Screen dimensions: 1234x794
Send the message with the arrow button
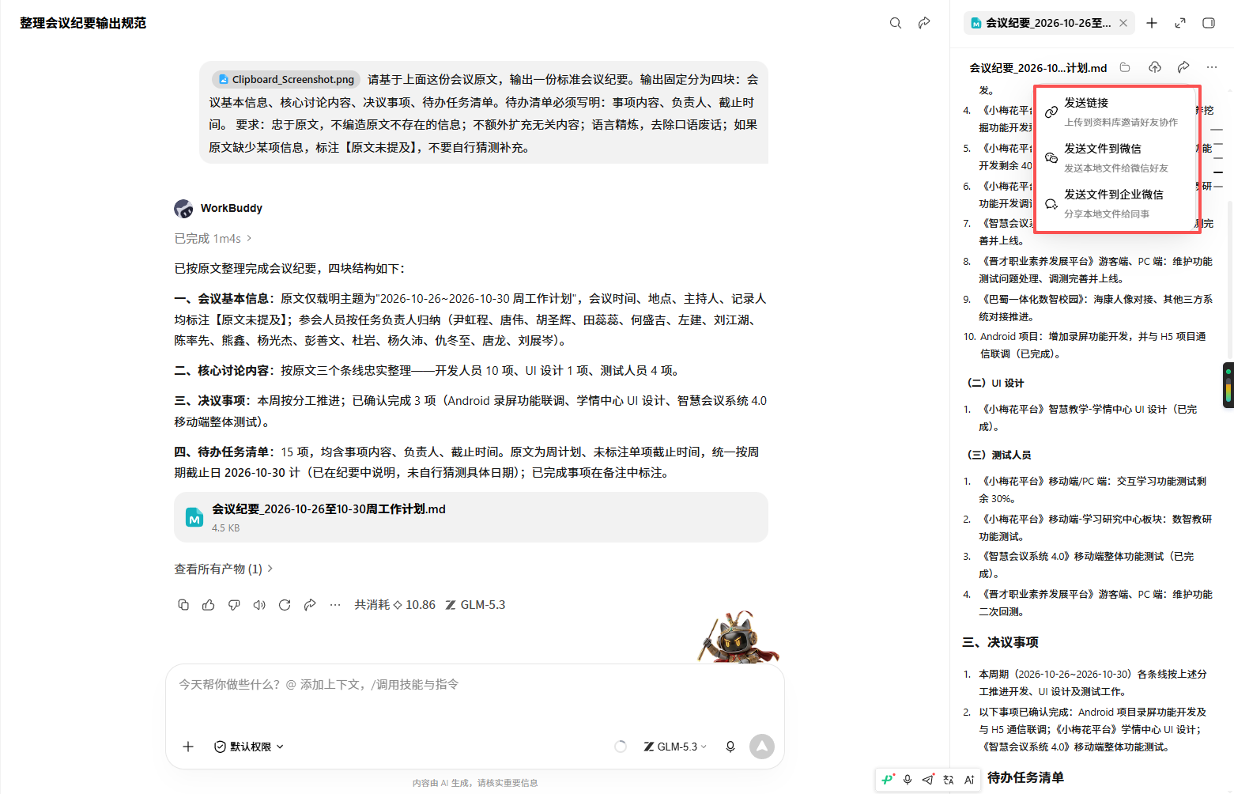tap(762, 747)
